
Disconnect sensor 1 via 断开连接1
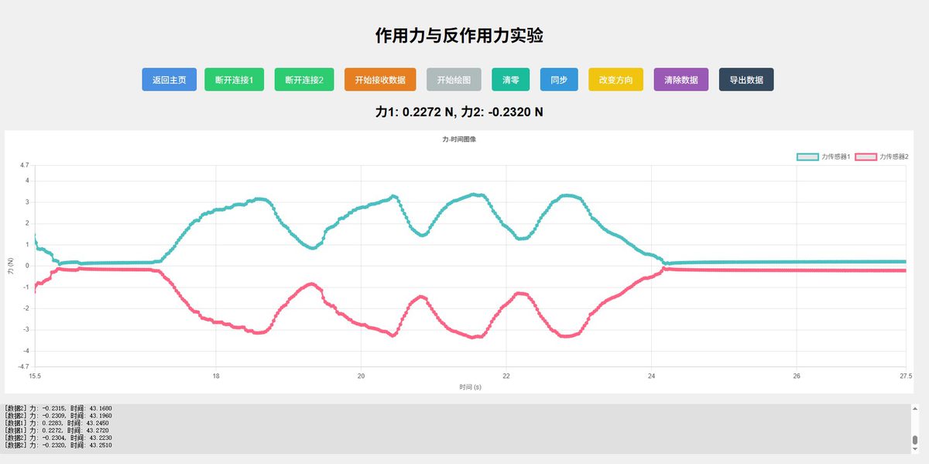coord(235,80)
